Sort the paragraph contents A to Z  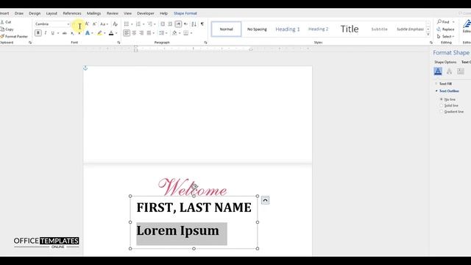click(194, 24)
